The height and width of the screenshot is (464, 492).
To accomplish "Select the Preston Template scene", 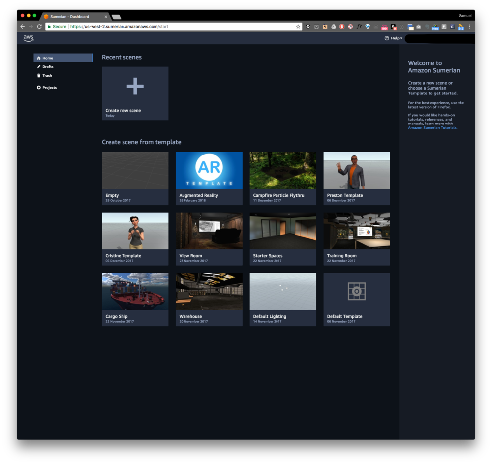I will click(356, 170).
